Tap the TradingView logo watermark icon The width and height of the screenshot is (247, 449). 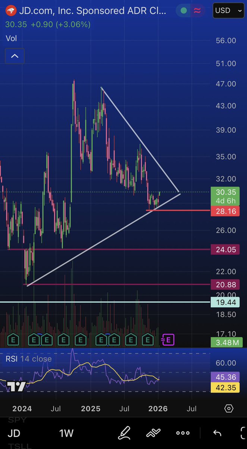(16, 386)
